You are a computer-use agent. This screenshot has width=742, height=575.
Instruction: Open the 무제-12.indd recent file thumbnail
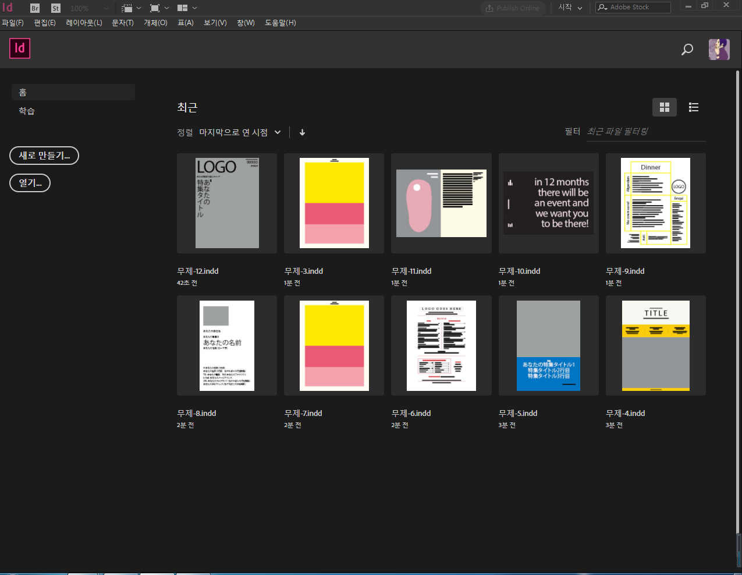point(226,203)
